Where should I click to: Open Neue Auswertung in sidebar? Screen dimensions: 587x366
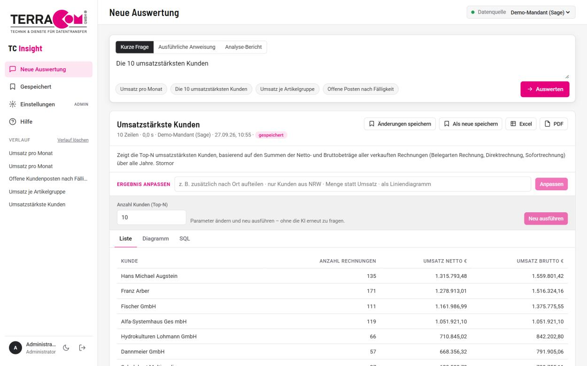click(x=49, y=69)
